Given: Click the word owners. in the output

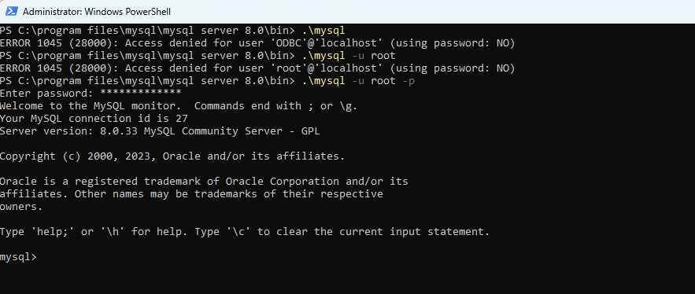Looking at the screenshot, I should [x=21, y=207].
